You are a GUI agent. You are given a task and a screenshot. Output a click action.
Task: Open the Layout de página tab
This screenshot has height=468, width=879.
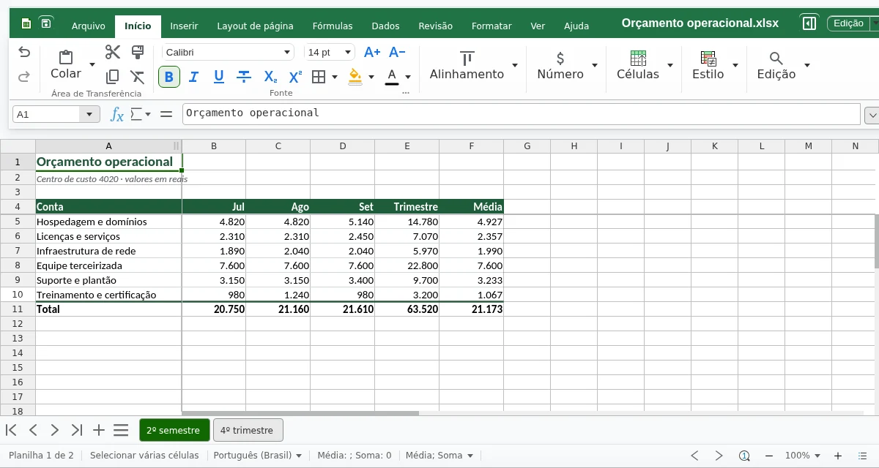click(255, 26)
